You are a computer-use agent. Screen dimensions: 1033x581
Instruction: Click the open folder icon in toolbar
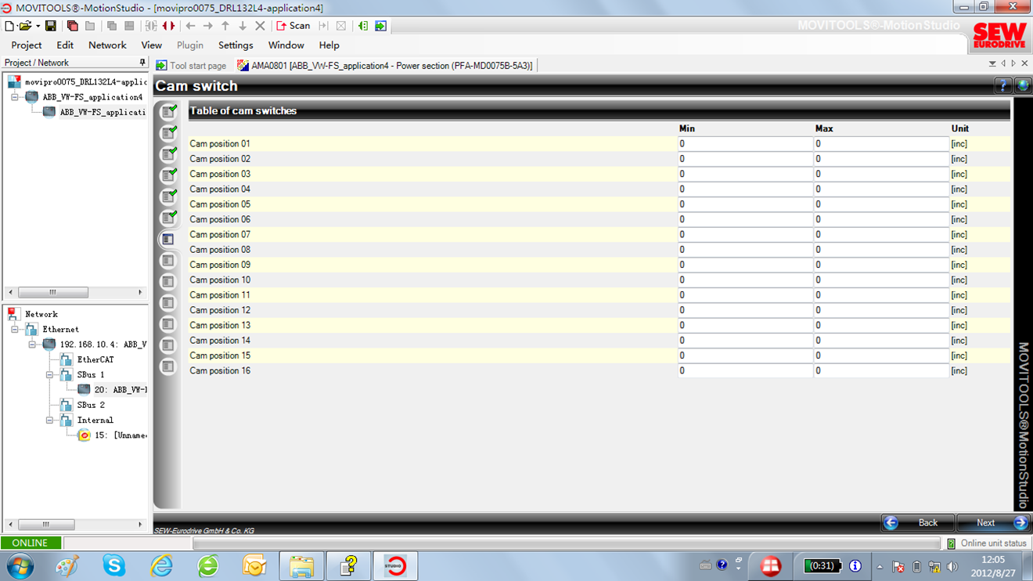click(x=26, y=26)
